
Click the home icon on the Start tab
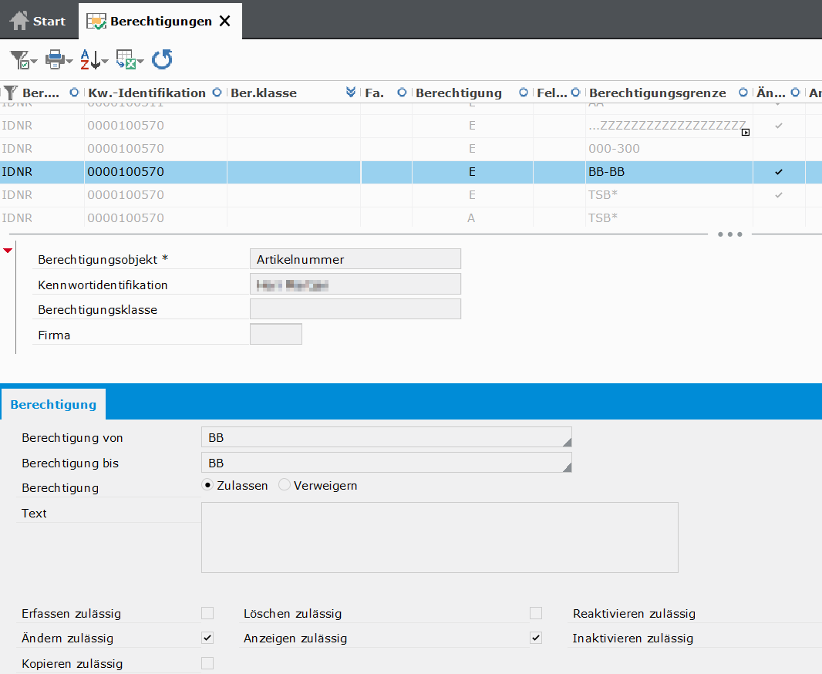pos(19,21)
